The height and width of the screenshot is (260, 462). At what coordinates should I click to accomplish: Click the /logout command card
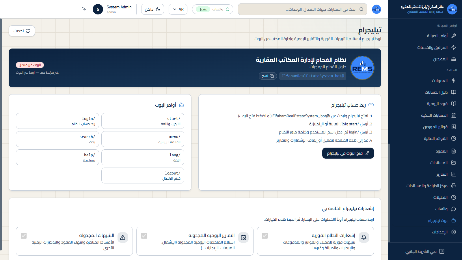[x=143, y=175]
